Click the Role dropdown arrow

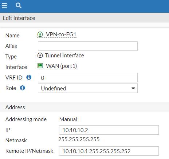click(133, 89)
